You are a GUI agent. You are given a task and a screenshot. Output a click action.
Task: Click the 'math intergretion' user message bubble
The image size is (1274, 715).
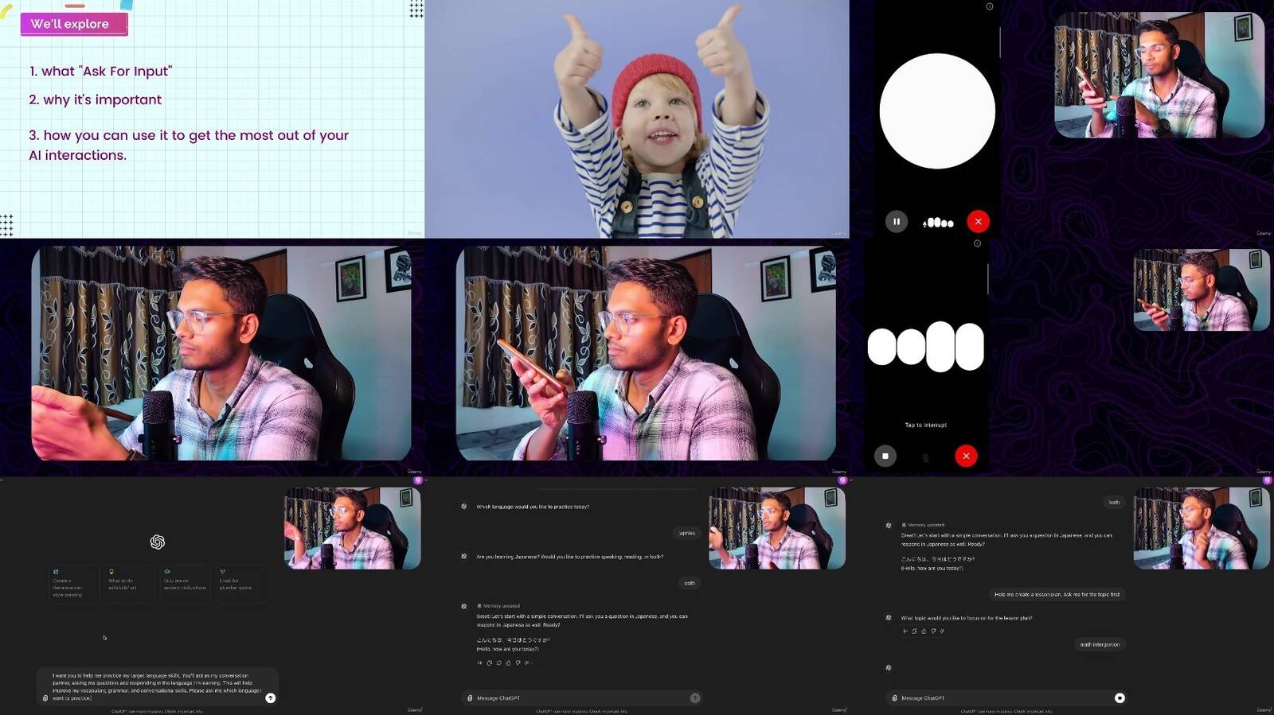(x=1100, y=644)
